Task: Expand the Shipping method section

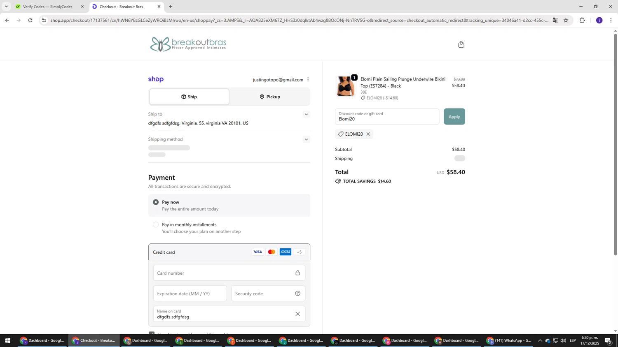Action: [x=306, y=140]
